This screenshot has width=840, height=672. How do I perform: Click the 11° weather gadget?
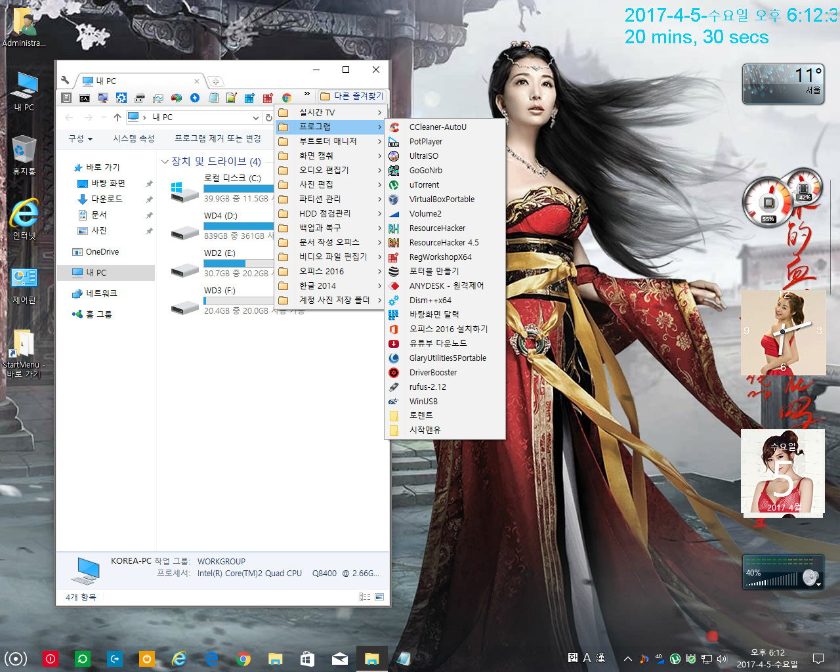(x=784, y=84)
